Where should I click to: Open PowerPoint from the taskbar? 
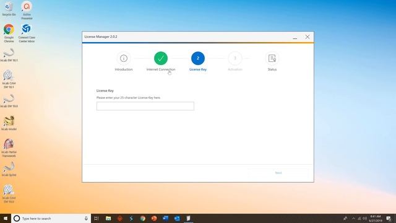tap(154, 219)
